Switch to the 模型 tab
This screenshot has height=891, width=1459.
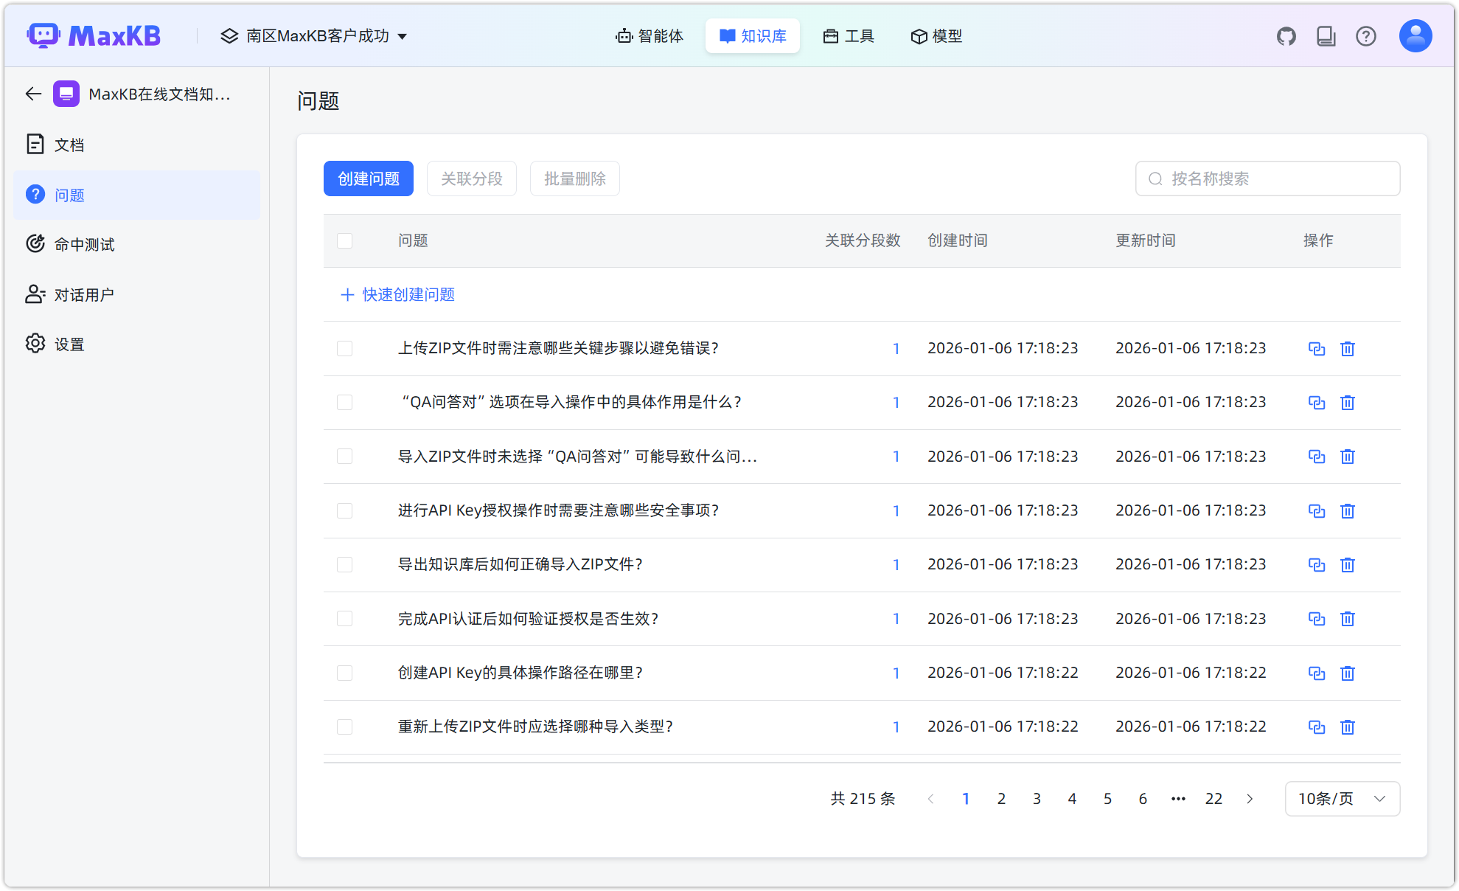(936, 35)
